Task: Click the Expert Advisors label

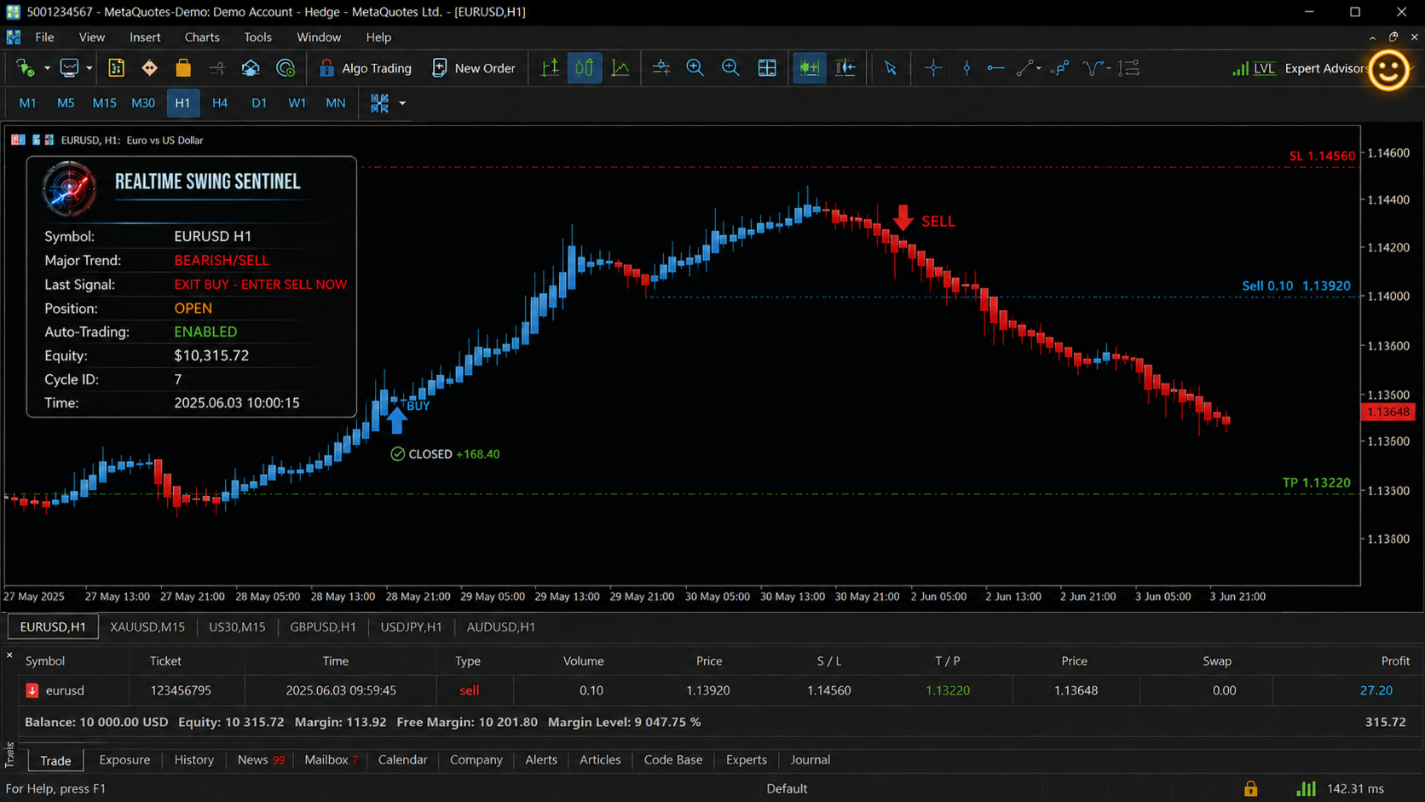Action: [x=1325, y=68]
